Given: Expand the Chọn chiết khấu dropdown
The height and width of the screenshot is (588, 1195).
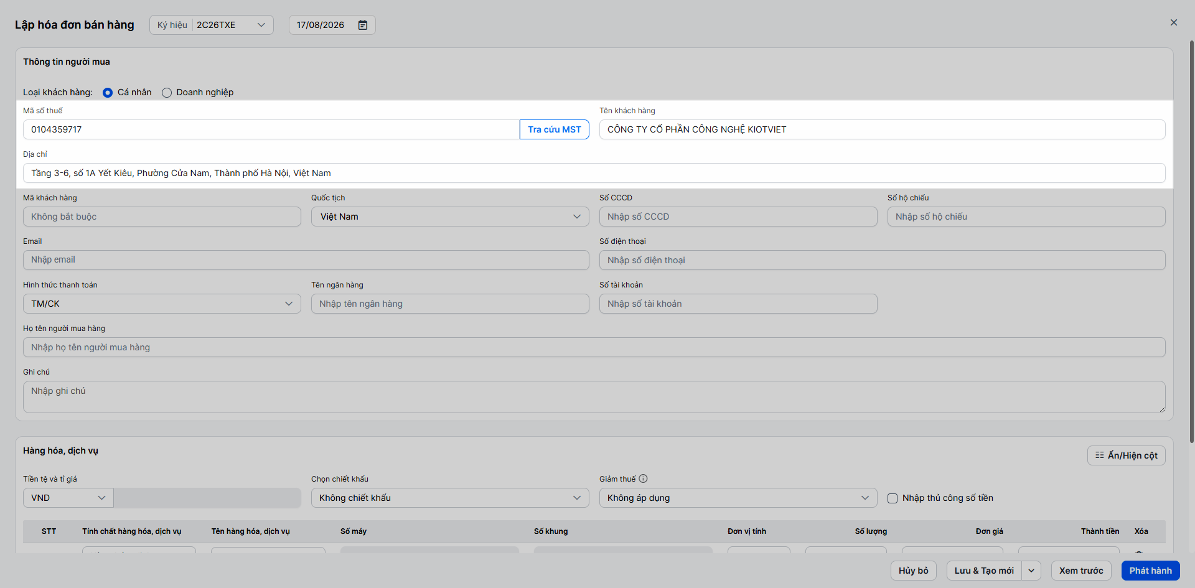Looking at the screenshot, I should coord(450,498).
